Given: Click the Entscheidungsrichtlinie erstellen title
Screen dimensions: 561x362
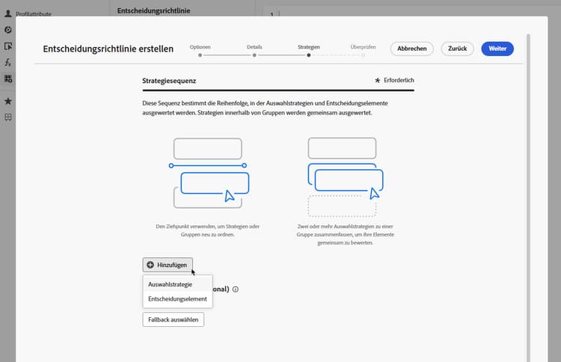Looking at the screenshot, I should pyautogui.click(x=108, y=49).
